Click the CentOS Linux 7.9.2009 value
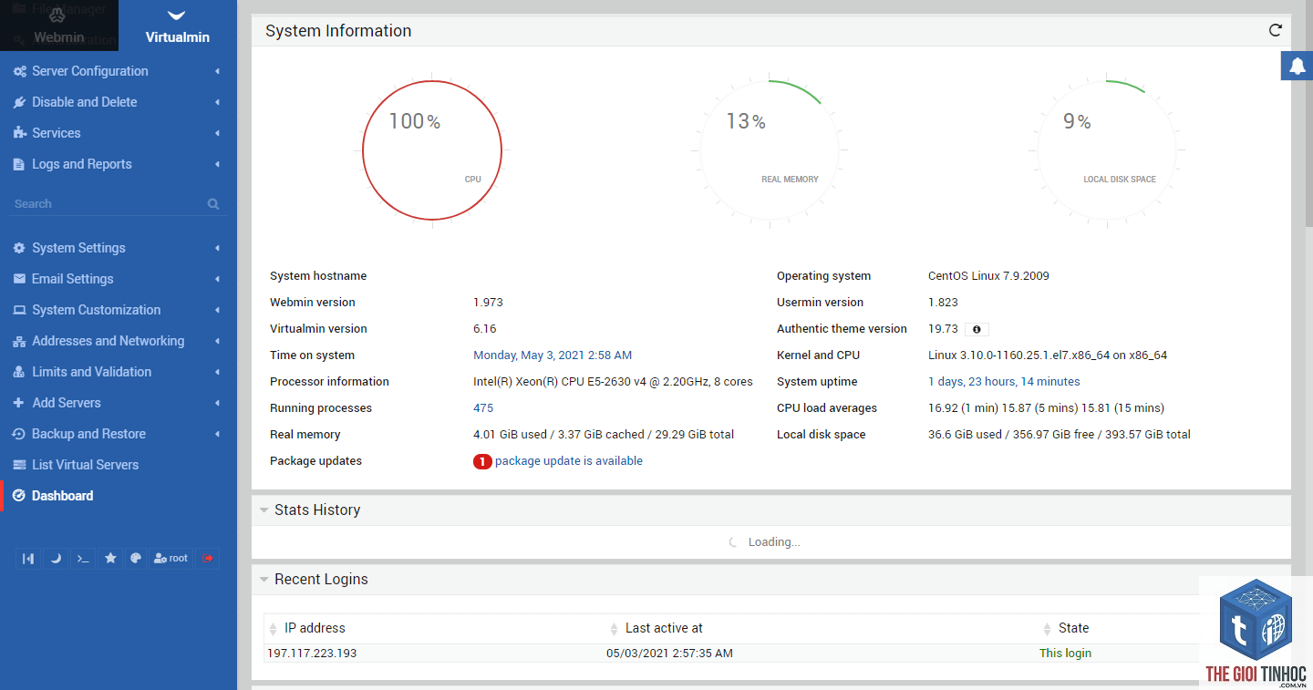The height and width of the screenshot is (690, 1313). [988, 276]
